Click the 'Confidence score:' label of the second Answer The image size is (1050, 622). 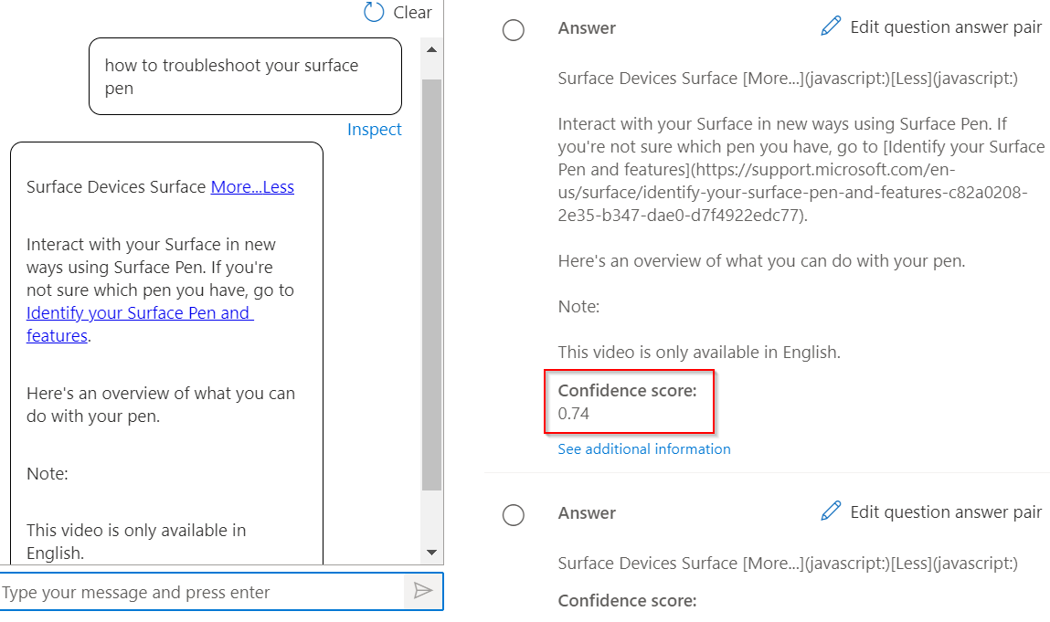(628, 601)
